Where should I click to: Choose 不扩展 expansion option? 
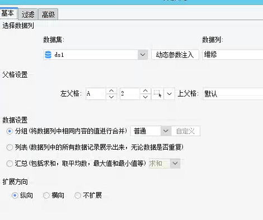click(x=78, y=195)
